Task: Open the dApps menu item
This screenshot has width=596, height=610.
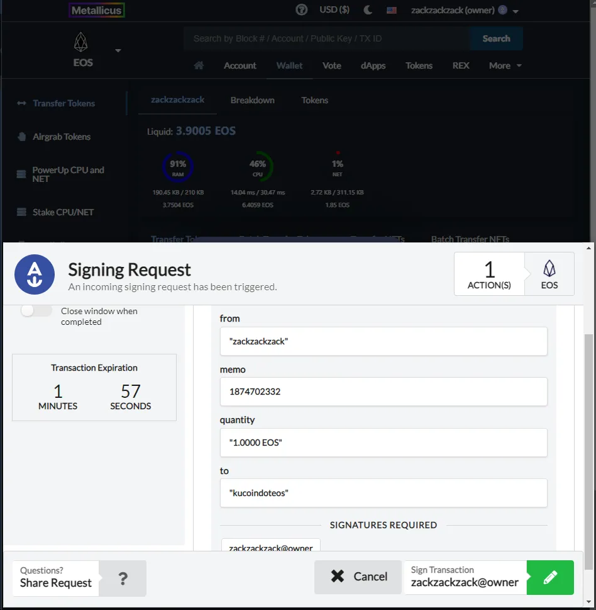Action: pyautogui.click(x=373, y=65)
